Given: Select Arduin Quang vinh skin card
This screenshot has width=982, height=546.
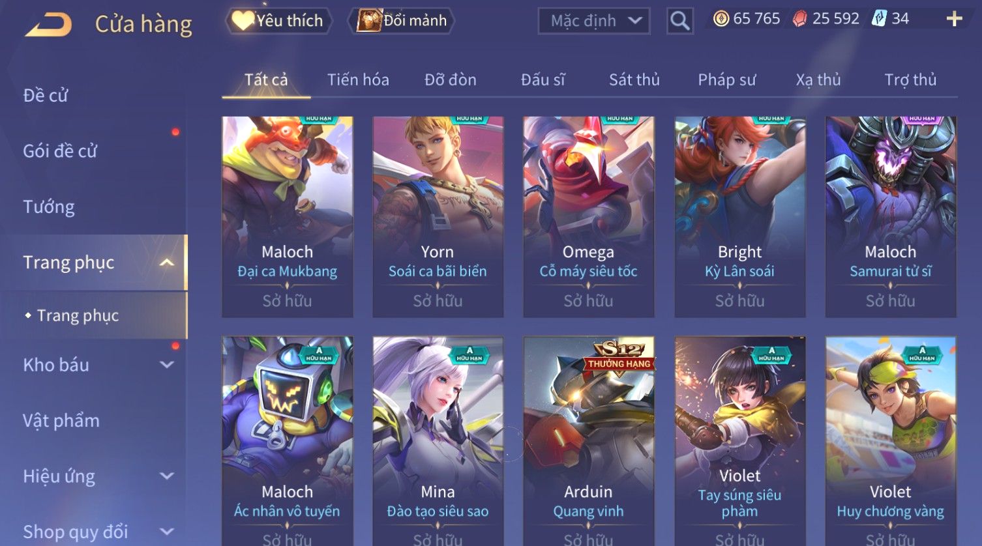Looking at the screenshot, I should click(x=588, y=441).
